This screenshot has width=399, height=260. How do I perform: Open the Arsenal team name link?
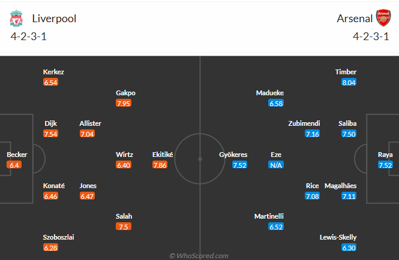tap(353, 18)
